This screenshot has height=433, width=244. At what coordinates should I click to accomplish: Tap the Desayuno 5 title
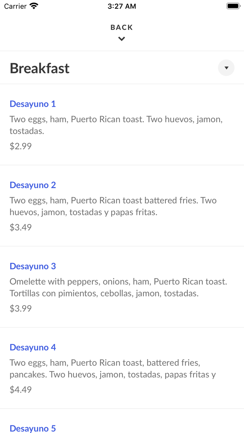33,428
